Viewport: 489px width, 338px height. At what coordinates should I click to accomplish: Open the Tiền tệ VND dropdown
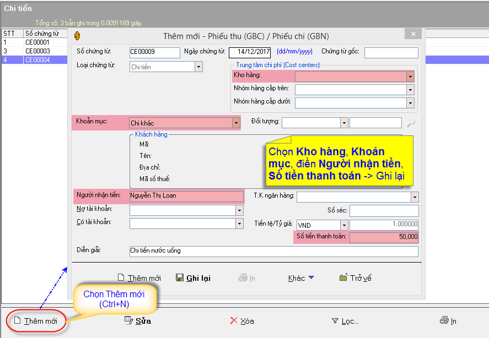click(x=344, y=225)
